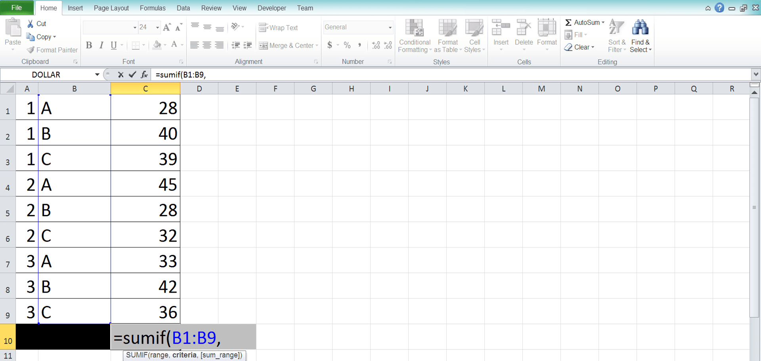Click the Increase Font Size icon
Image resolution: width=761 pixels, height=361 pixels.
167,27
